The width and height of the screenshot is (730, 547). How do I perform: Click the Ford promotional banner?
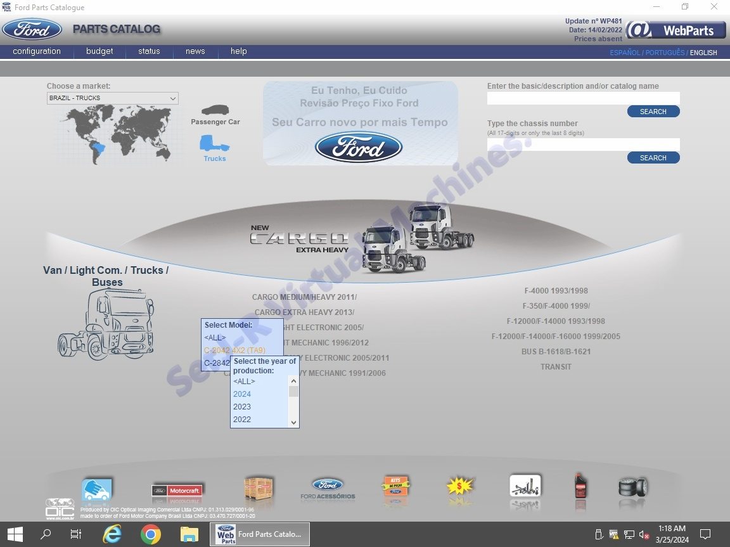click(360, 123)
